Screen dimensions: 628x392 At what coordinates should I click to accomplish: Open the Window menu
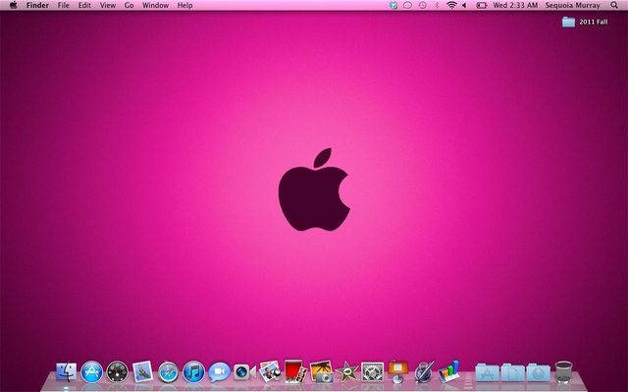155,5
